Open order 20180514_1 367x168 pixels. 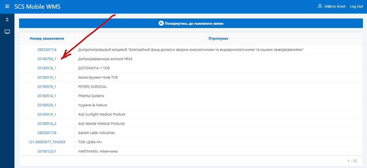[47, 96]
